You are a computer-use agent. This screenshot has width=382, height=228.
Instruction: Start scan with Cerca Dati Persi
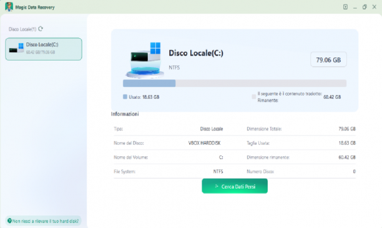[x=235, y=186]
